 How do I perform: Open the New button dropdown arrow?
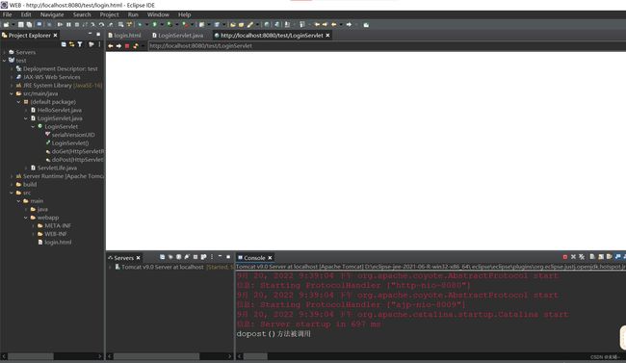[x=13, y=24]
